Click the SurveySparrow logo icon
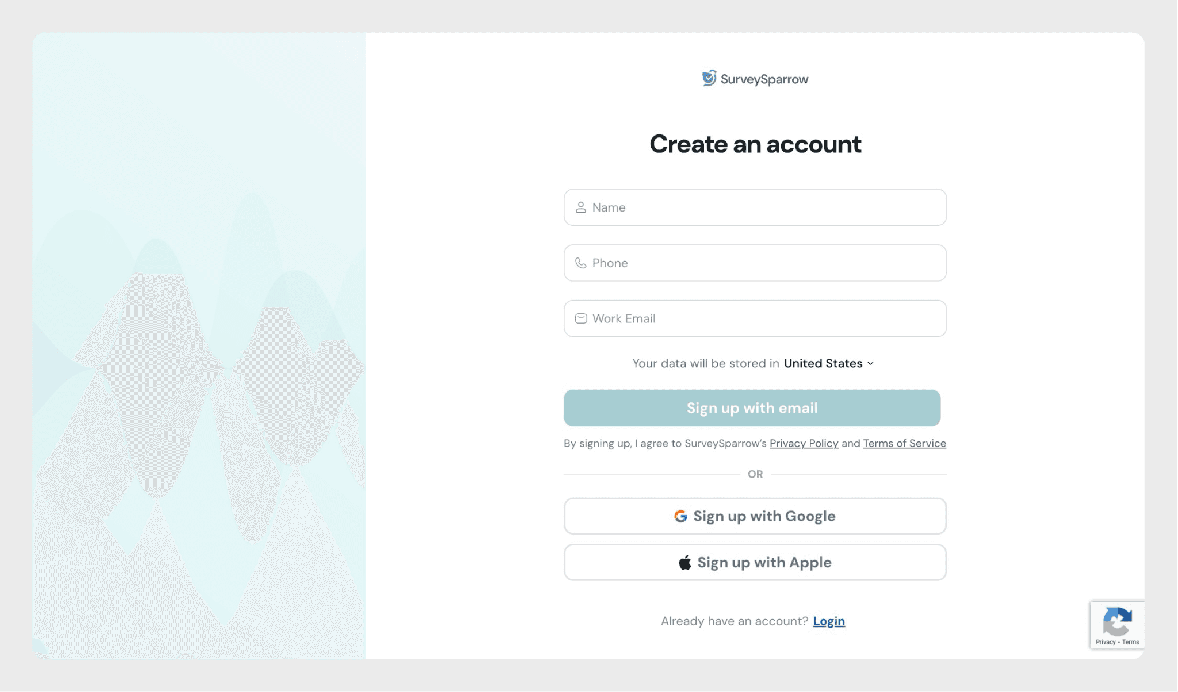This screenshot has width=1178, height=692. (709, 78)
